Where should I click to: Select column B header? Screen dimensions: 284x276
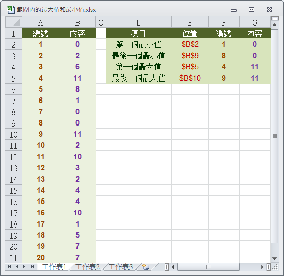(x=78, y=22)
